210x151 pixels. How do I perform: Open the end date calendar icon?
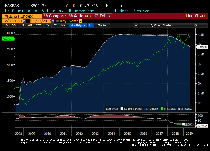[53, 21]
